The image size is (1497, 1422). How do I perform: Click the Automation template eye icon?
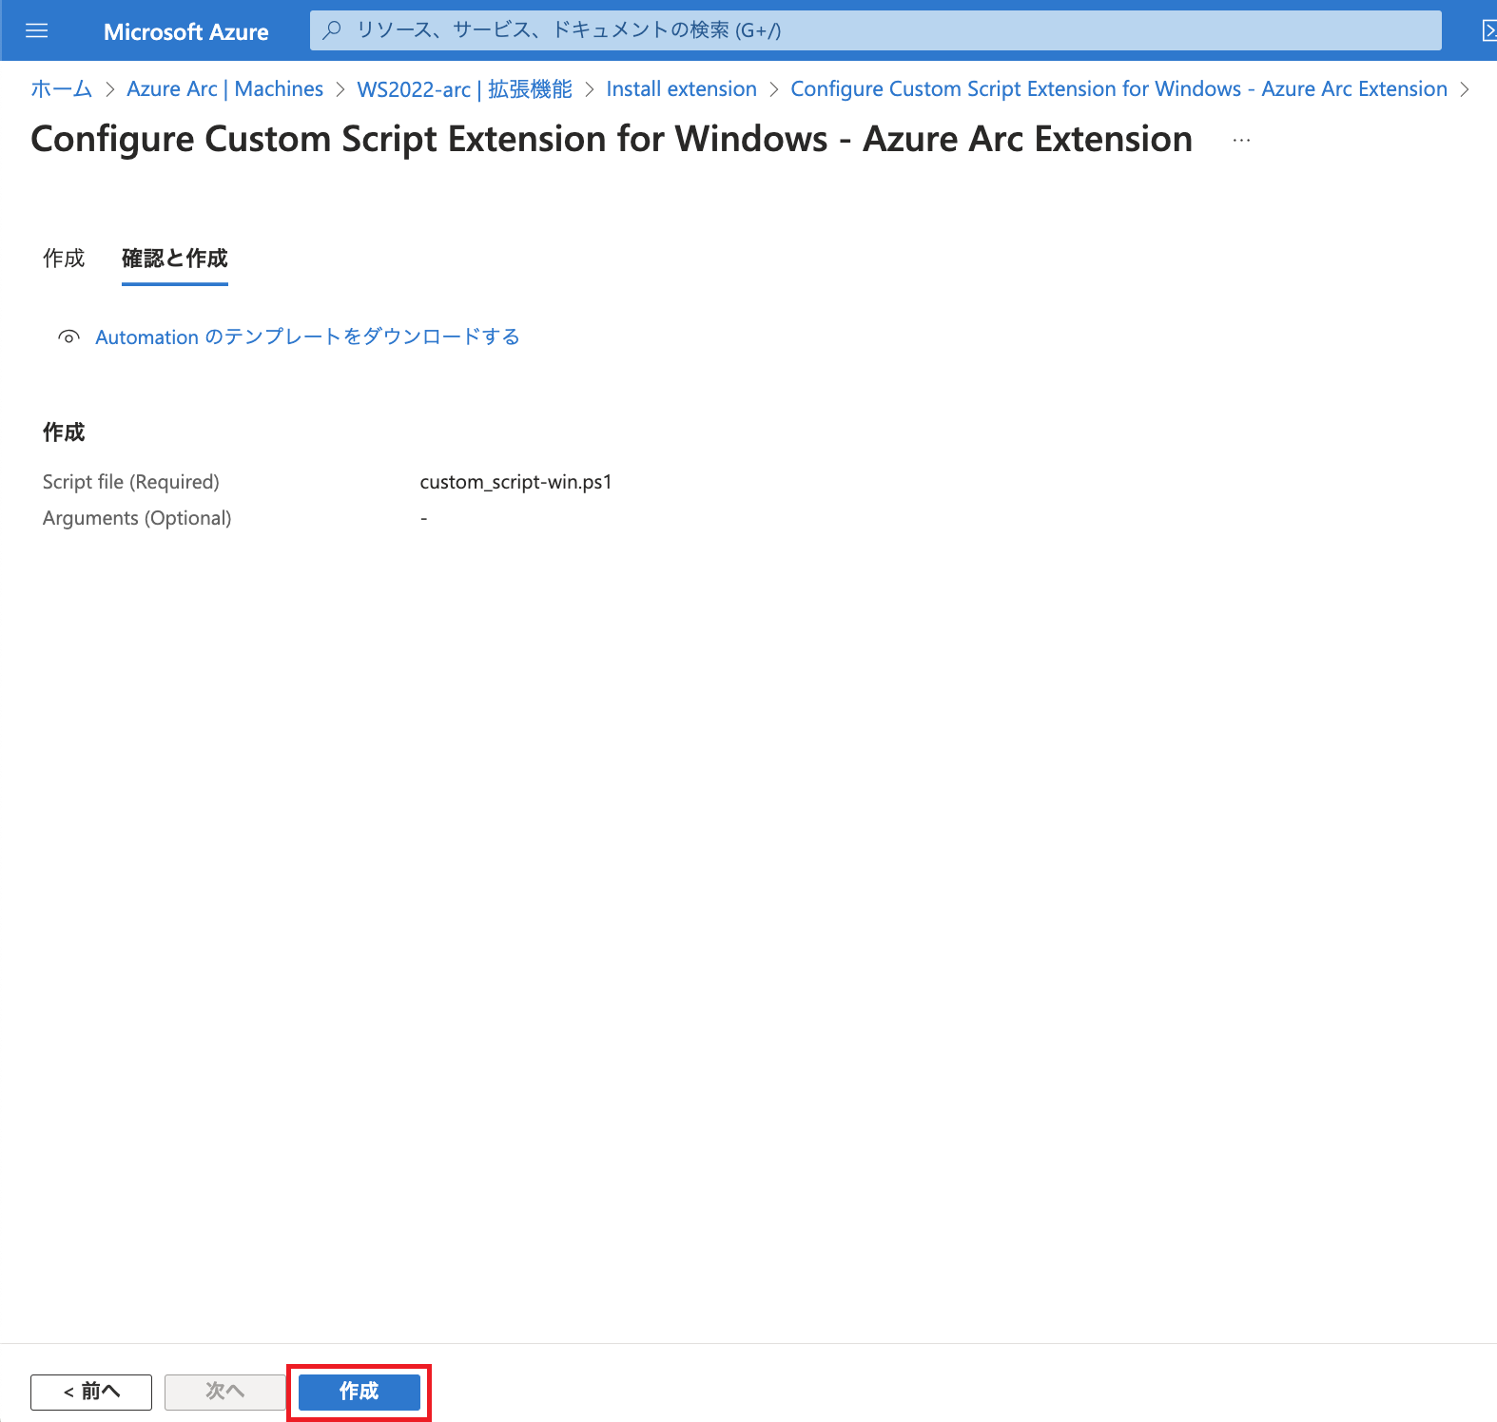pos(68,337)
